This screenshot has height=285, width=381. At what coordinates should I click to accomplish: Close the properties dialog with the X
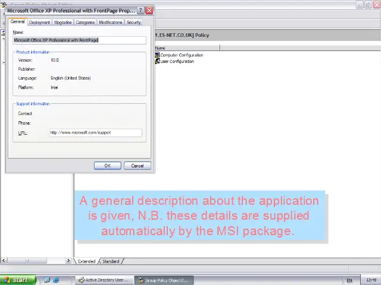(x=149, y=11)
